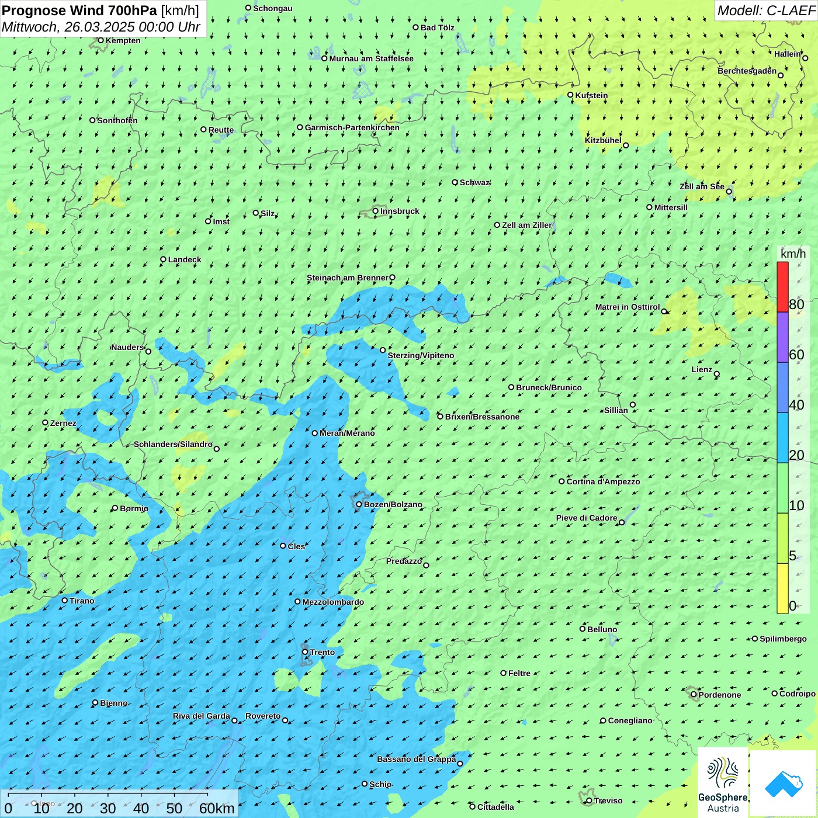Click the Belluno location marker
The image size is (818, 818).
coord(582,629)
